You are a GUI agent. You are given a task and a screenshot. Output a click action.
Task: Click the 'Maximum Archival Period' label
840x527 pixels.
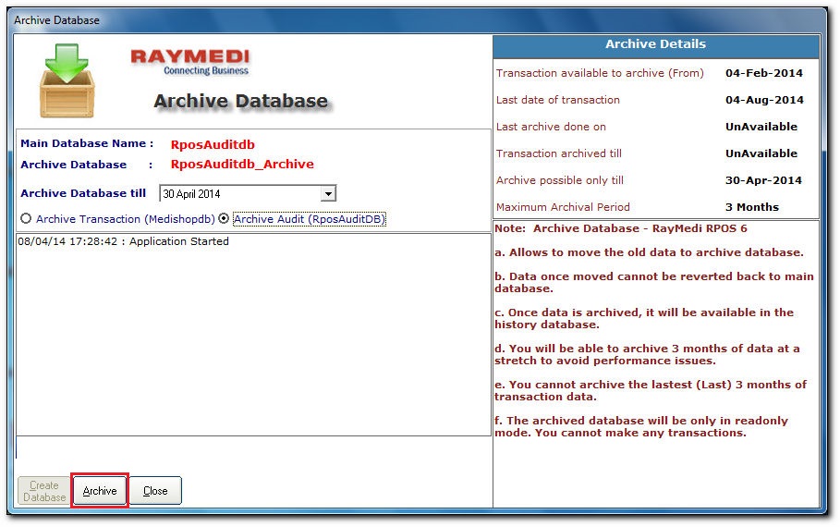tap(563, 207)
